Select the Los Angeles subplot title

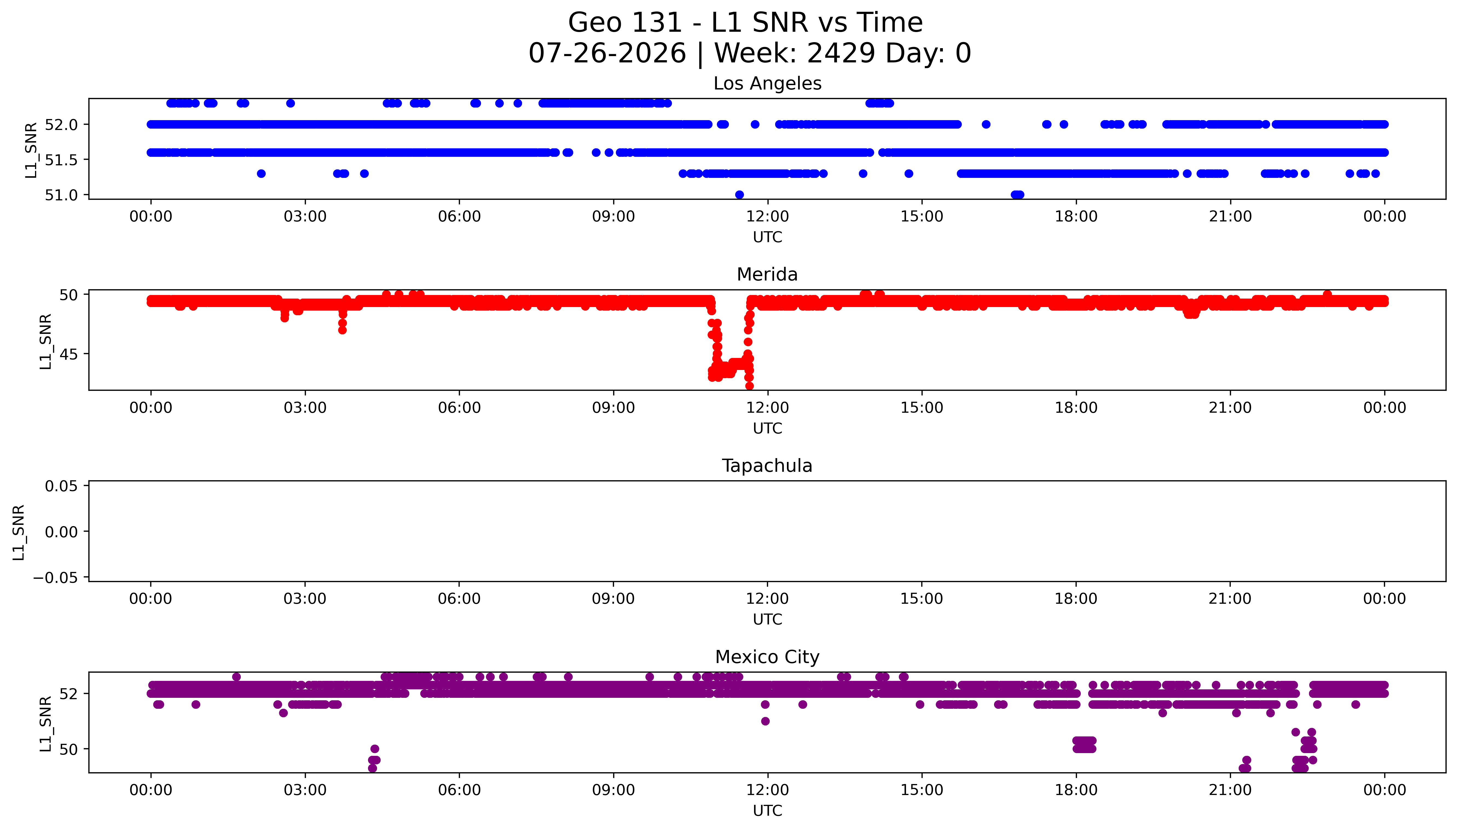(767, 83)
